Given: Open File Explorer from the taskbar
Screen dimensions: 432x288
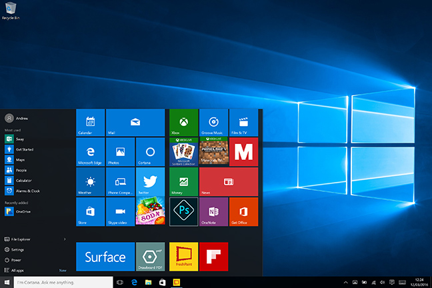Looking at the screenshot, I should pos(148,282).
